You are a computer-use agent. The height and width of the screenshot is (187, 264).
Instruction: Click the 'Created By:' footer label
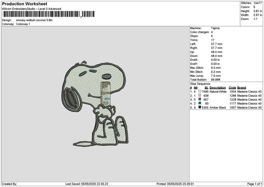(x=9, y=184)
